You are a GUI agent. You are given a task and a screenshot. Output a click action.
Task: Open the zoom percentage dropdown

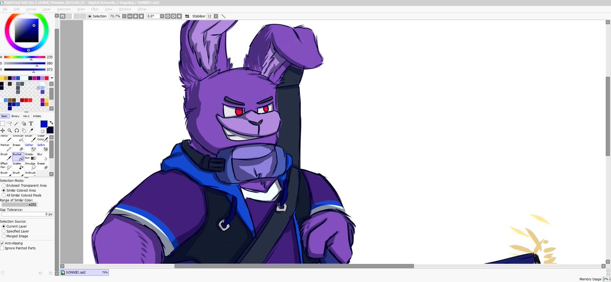(124, 16)
